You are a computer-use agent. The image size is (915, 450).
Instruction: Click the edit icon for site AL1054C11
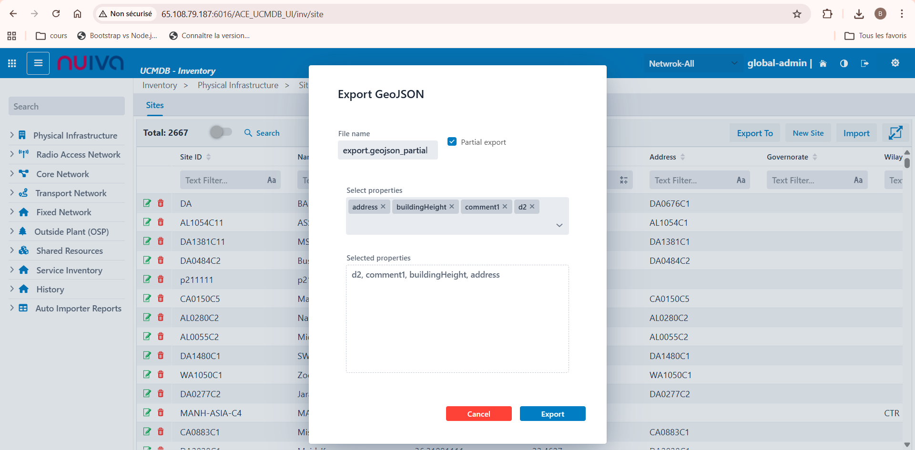pos(147,222)
